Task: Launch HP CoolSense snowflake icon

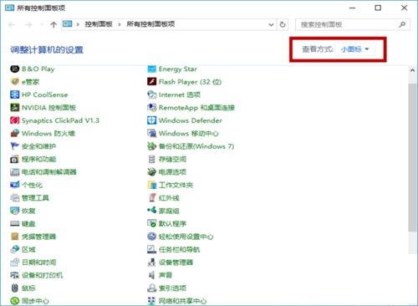Action: click(14, 94)
